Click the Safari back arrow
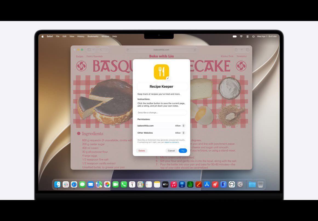 point(101,50)
